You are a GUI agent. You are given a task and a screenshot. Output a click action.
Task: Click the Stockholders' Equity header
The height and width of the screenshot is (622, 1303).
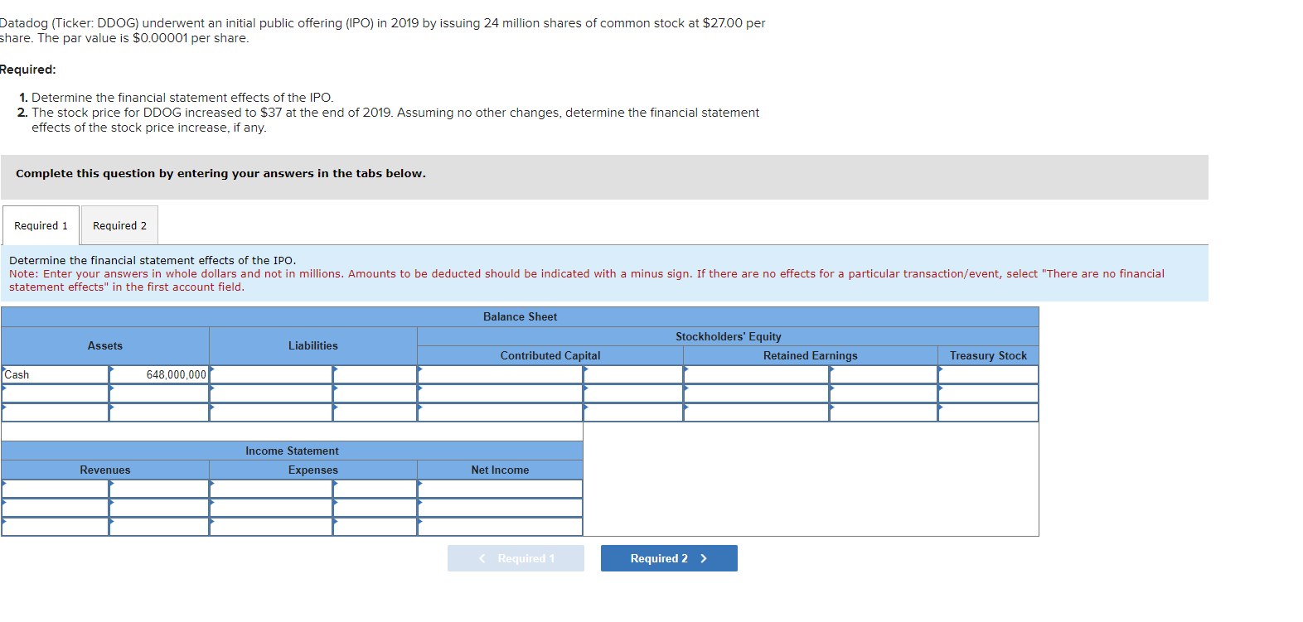[728, 336]
